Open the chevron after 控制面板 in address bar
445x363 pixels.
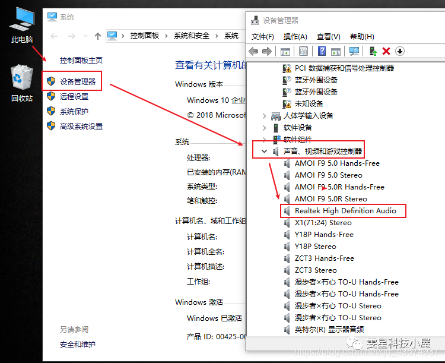pyautogui.click(x=166, y=36)
